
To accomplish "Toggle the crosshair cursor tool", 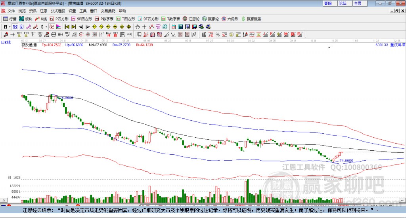I will pyautogui.click(x=144, y=27).
